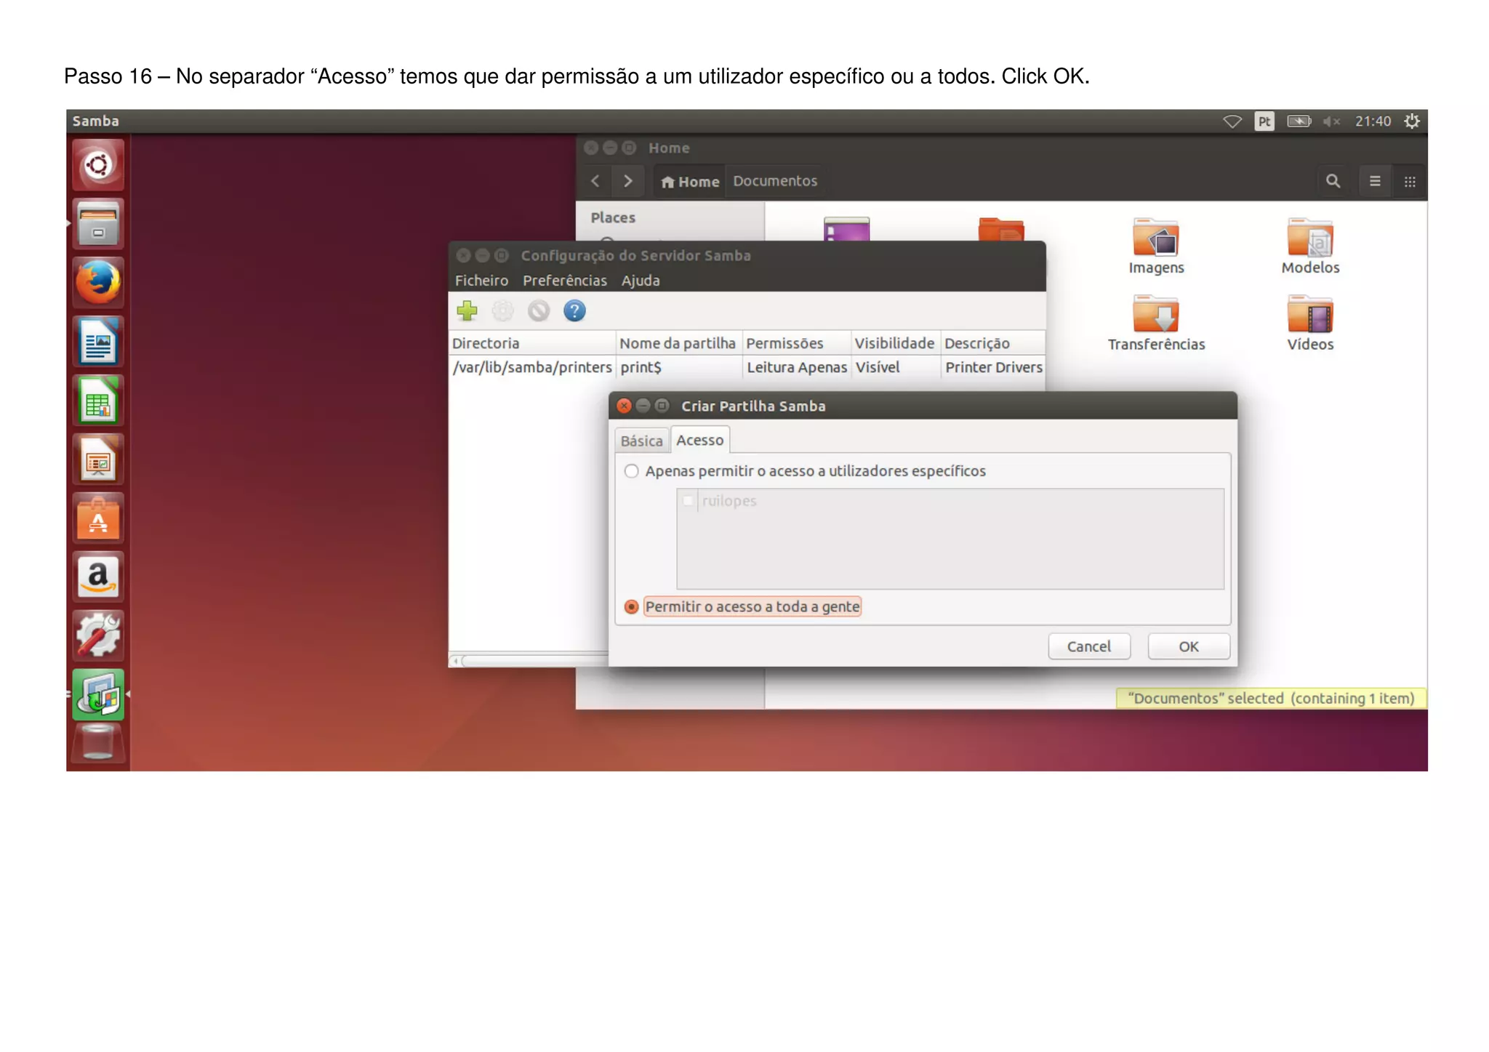The image size is (1489, 1052).
Task: Click the 21:40 clock in top panel
Action: [1373, 121]
